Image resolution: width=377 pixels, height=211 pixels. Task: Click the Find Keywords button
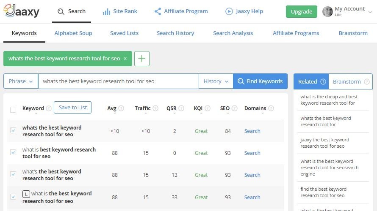point(260,81)
